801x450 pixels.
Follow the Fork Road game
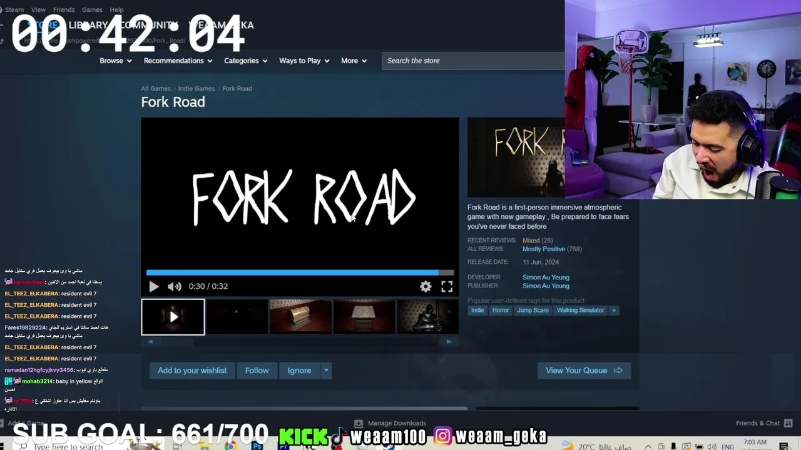point(257,371)
